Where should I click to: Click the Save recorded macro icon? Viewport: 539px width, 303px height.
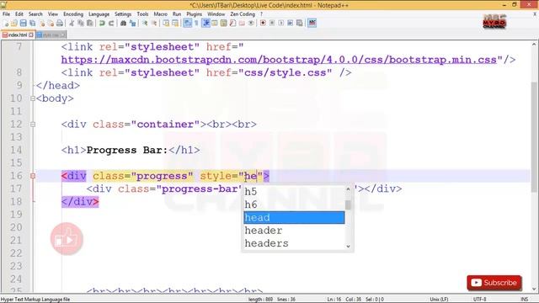[x=300, y=23]
